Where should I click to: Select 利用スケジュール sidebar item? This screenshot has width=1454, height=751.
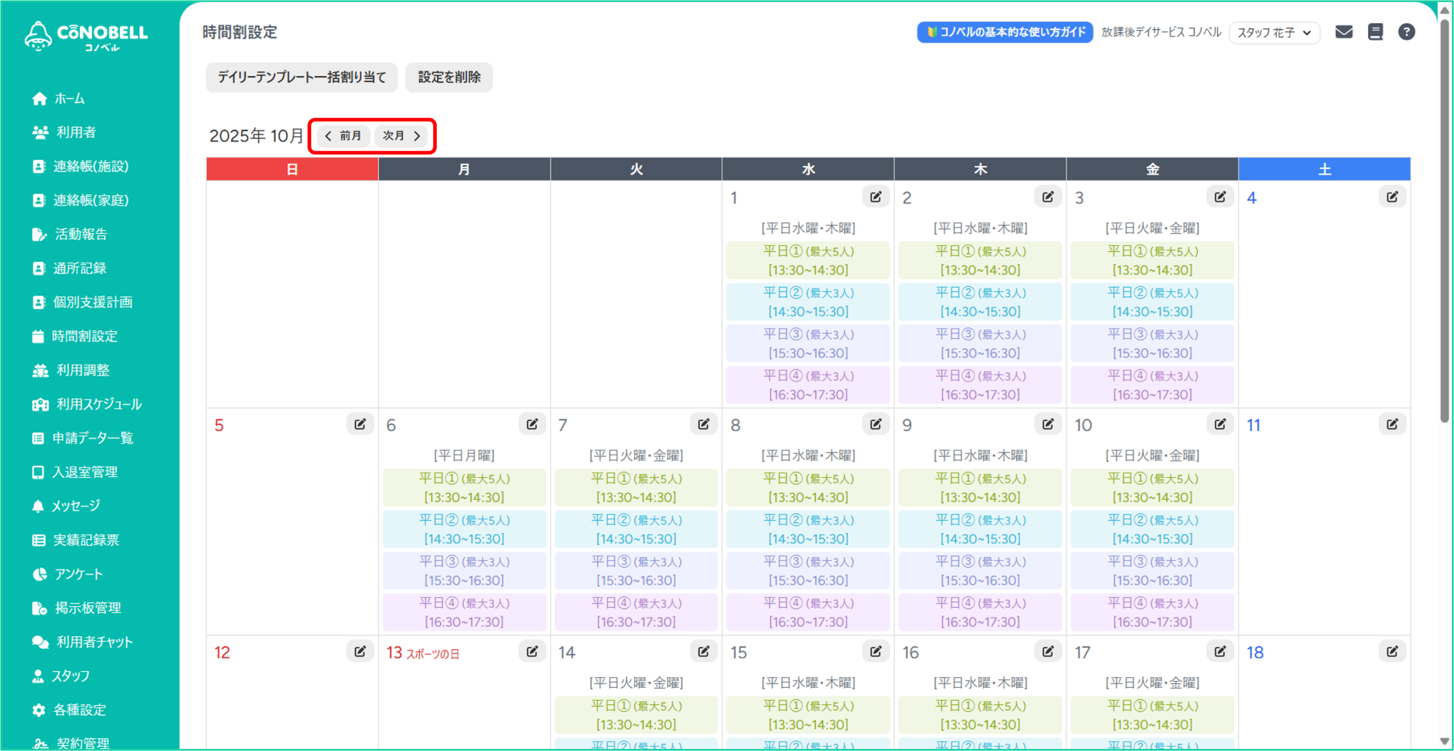pos(98,404)
